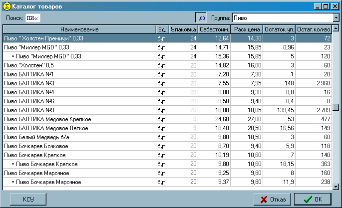This screenshot has width=342, height=208.
Task: Click the Расх.цена column header
Action: pyautogui.click(x=247, y=29)
